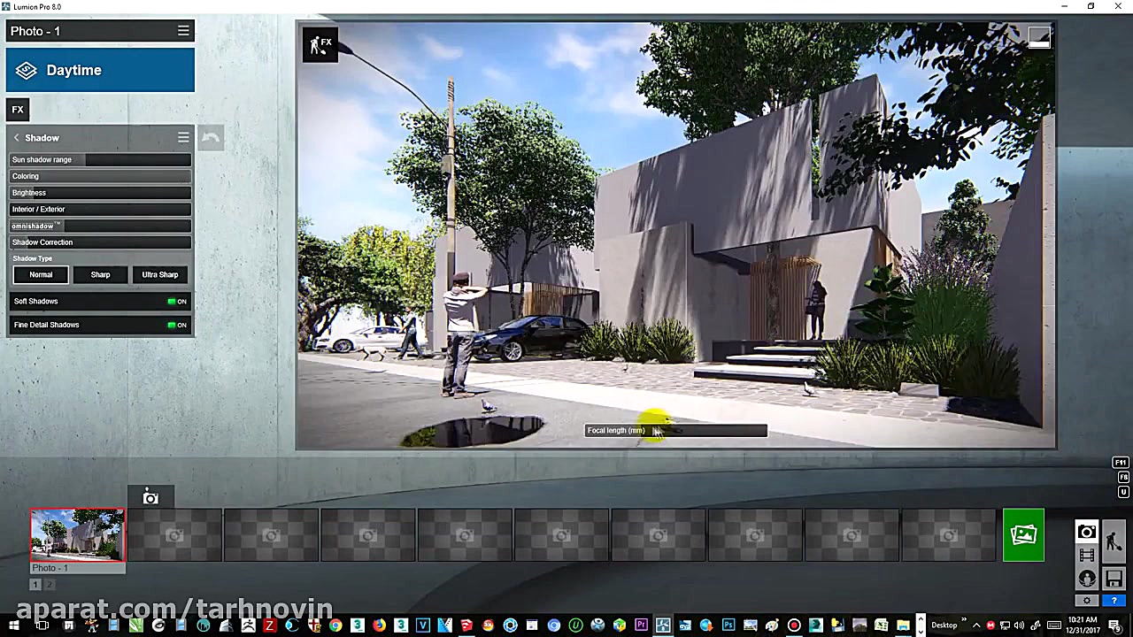1133x637 pixels.
Task: Open File Explorer from the taskbar
Action: point(903,625)
